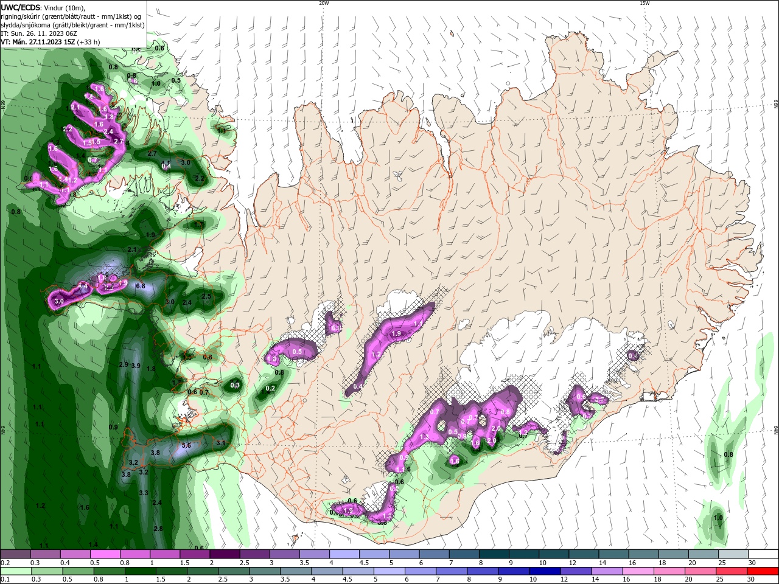Pick the bottom-row legend swatch labeled 12
This screenshot has height=584, width=779.
pos(576,571)
